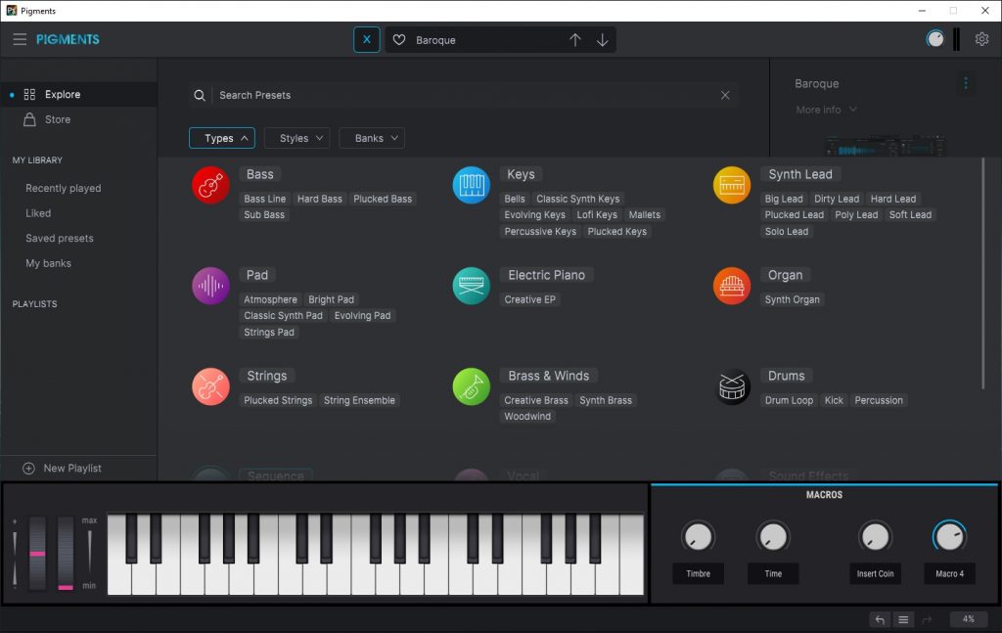
Task: Select the orange Organ icon
Action: pyautogui.click(x=732, y=286)
